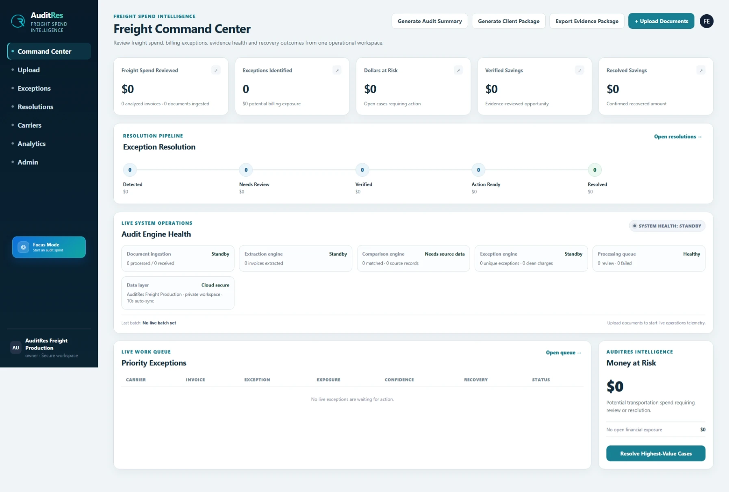Image resolution: width=729 pixels, height=492 pixels.
Task: Open expand arrow on Verified Savings card
Action: tap(579, 70)
